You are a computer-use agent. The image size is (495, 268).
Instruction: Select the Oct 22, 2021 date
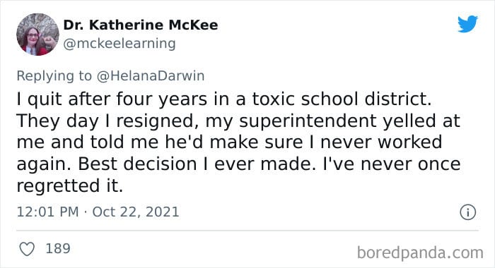point(136,212)
